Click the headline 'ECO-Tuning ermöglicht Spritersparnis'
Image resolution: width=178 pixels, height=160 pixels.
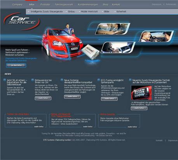[x=112, y=81]
